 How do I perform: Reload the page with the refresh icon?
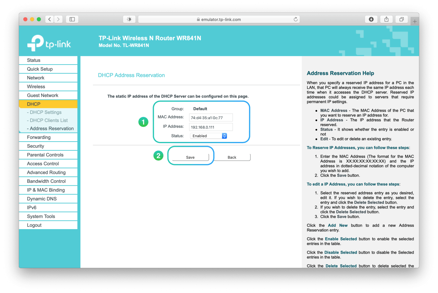tap(295, 19)
